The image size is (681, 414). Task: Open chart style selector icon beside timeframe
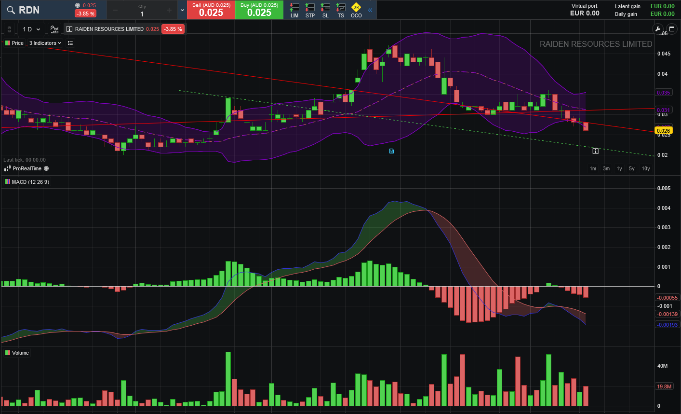54,29
